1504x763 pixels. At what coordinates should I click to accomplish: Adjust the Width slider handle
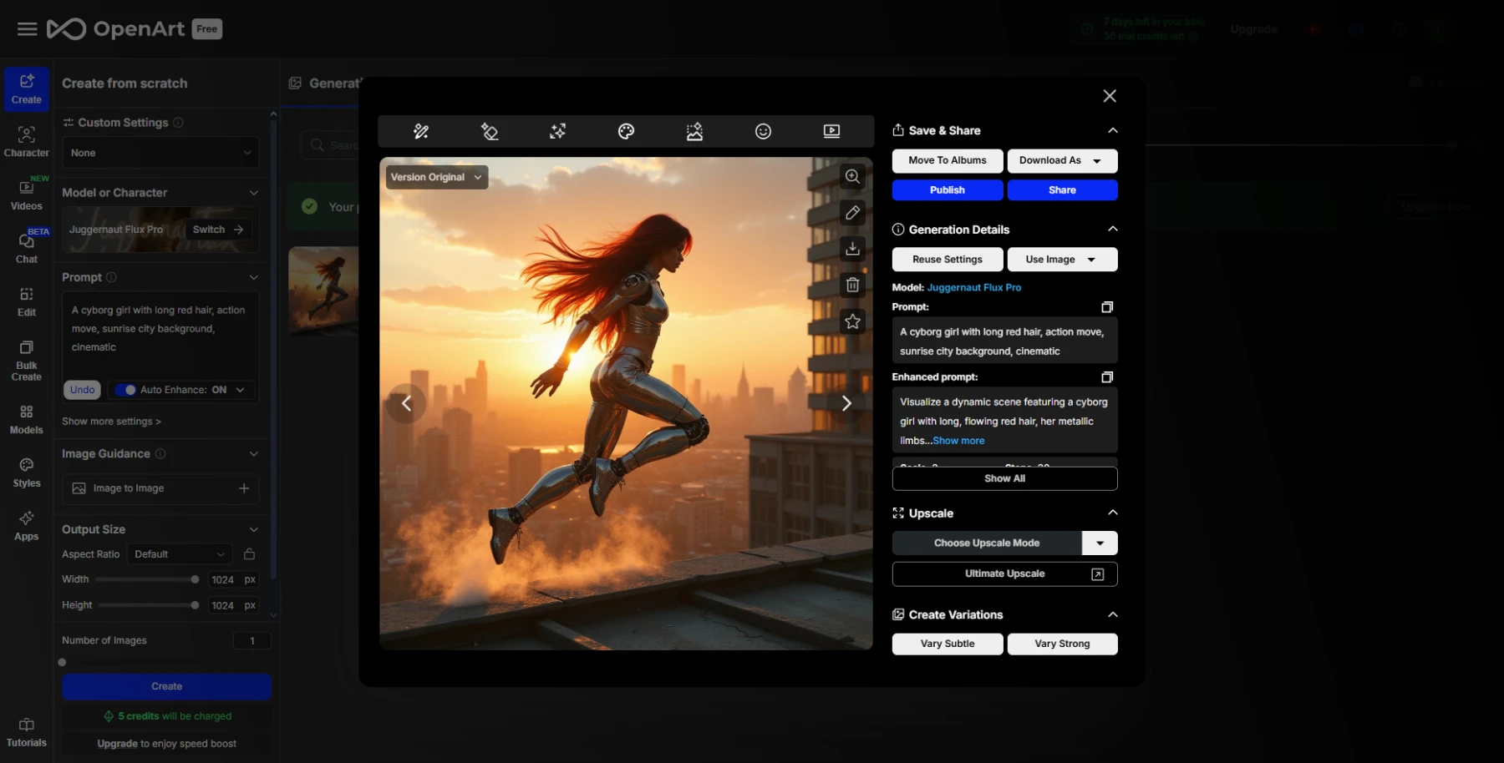click(x=195, y=579)
